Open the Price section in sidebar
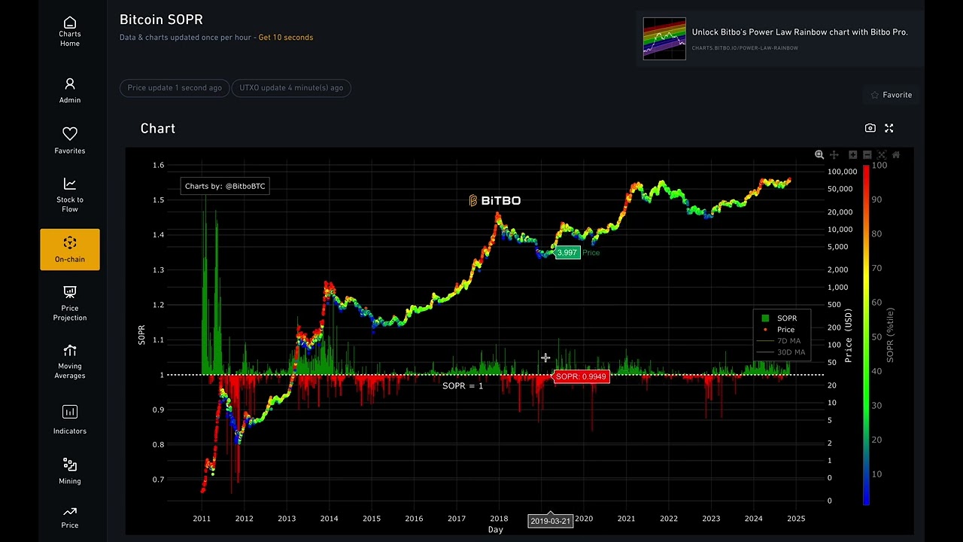The image size is (963, 542). click(70, 516)
